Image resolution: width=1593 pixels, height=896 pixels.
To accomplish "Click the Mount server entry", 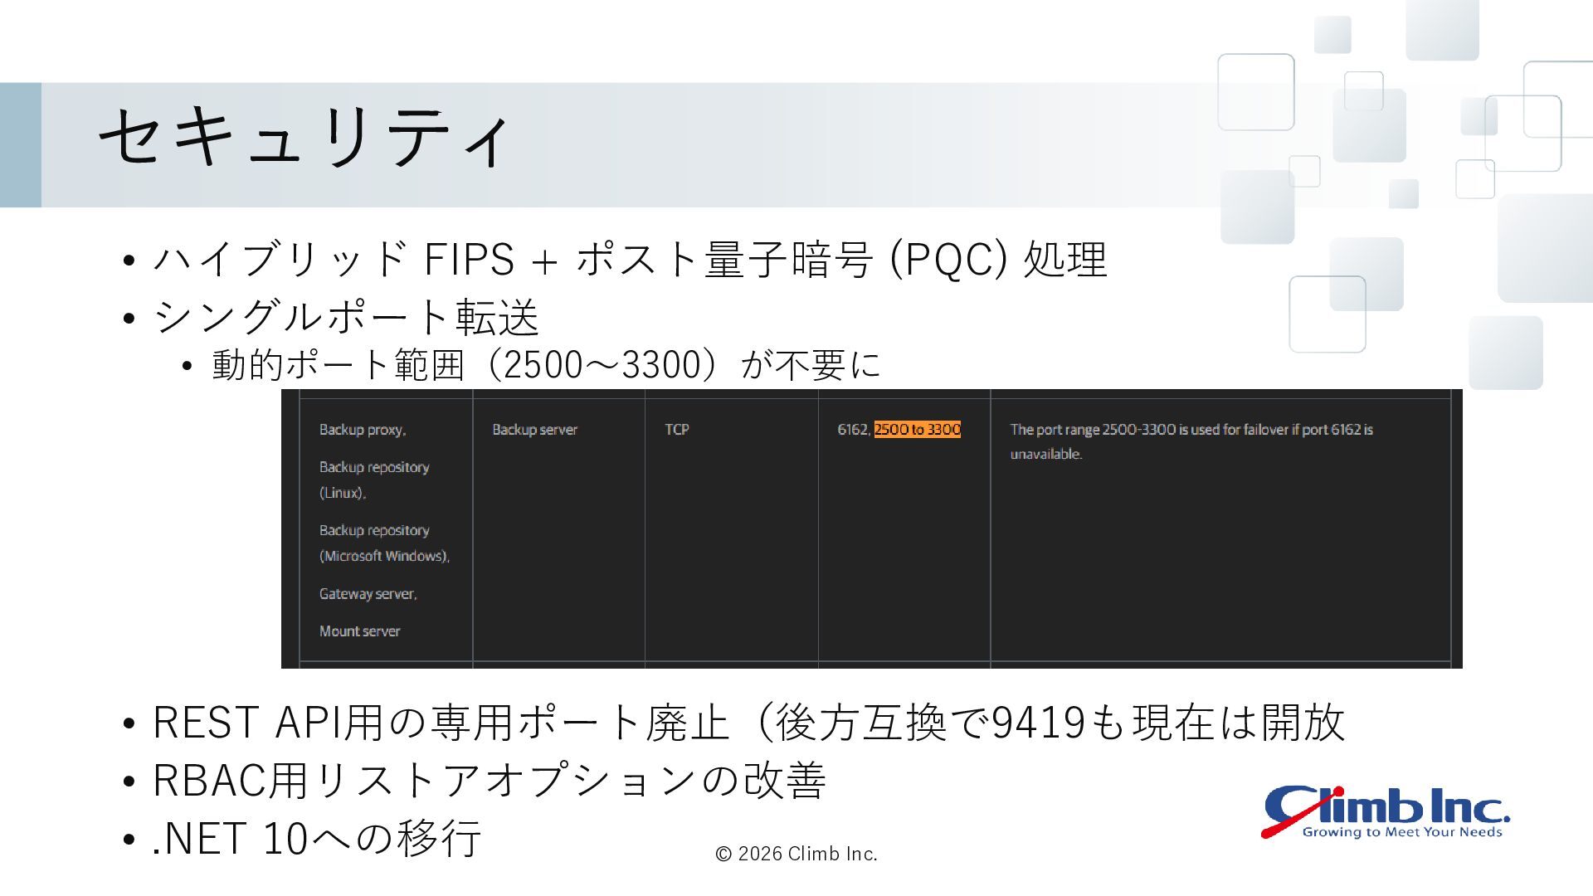I will tap(359, 631).
